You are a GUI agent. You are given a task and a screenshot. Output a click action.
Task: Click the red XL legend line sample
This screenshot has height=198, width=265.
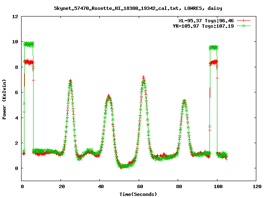(243, 21)
